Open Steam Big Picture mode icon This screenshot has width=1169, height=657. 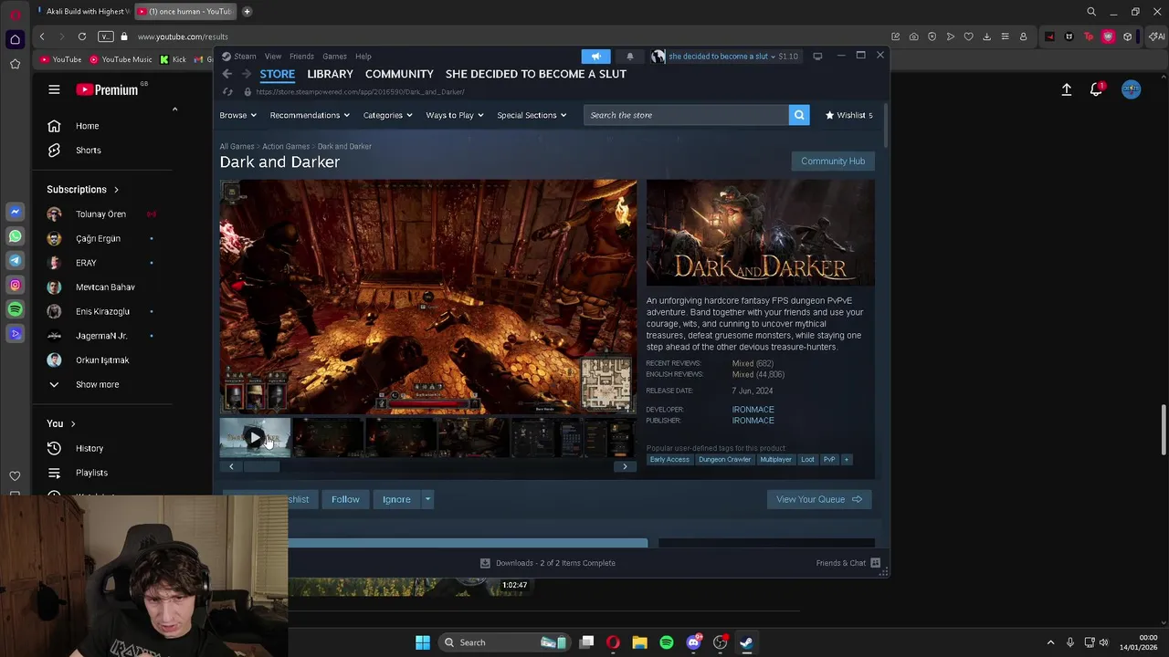pos(817,56)
